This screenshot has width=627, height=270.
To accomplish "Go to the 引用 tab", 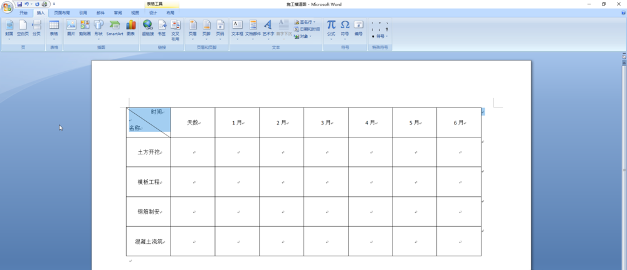I will tap(83, 12).
